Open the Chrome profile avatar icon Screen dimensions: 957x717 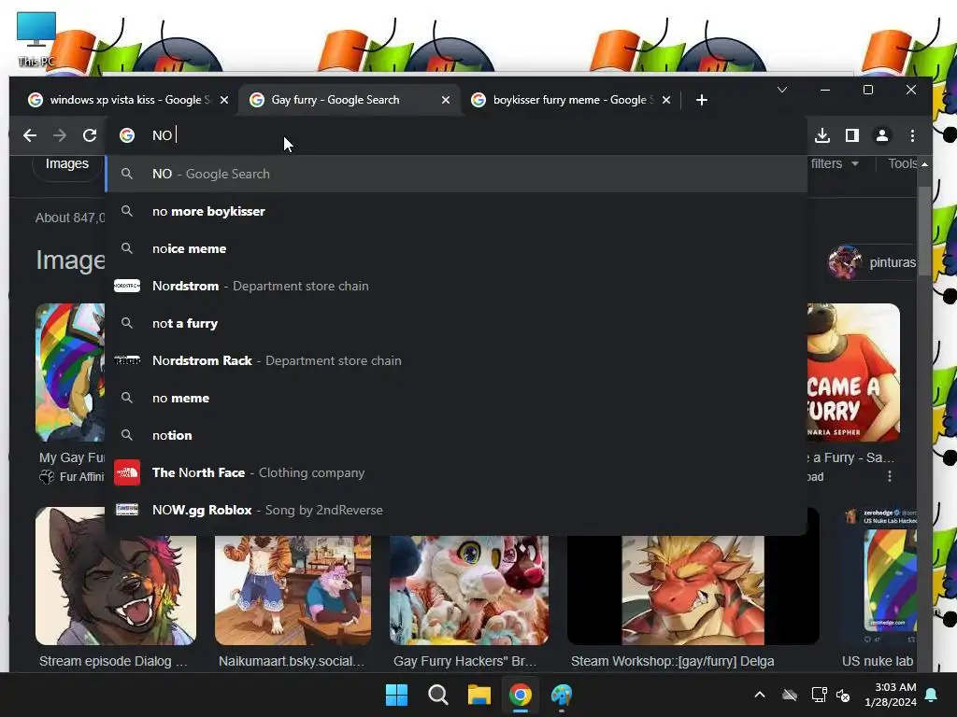coord(882,135)
